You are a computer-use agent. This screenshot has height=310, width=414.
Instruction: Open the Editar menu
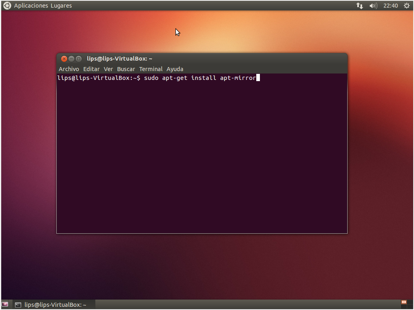(91, 69)
